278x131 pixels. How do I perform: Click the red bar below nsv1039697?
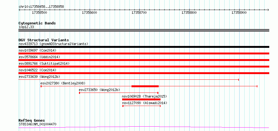[144, 53]
